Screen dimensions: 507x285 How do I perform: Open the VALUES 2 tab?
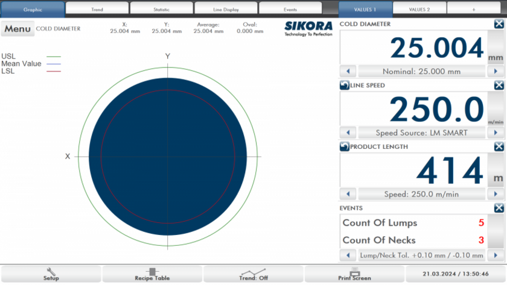click(x=419, y=10)
